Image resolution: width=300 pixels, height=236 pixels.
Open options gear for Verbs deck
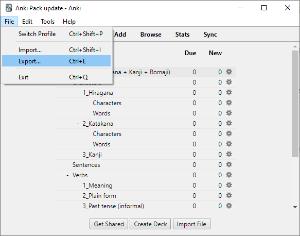(x=229, y=175)
